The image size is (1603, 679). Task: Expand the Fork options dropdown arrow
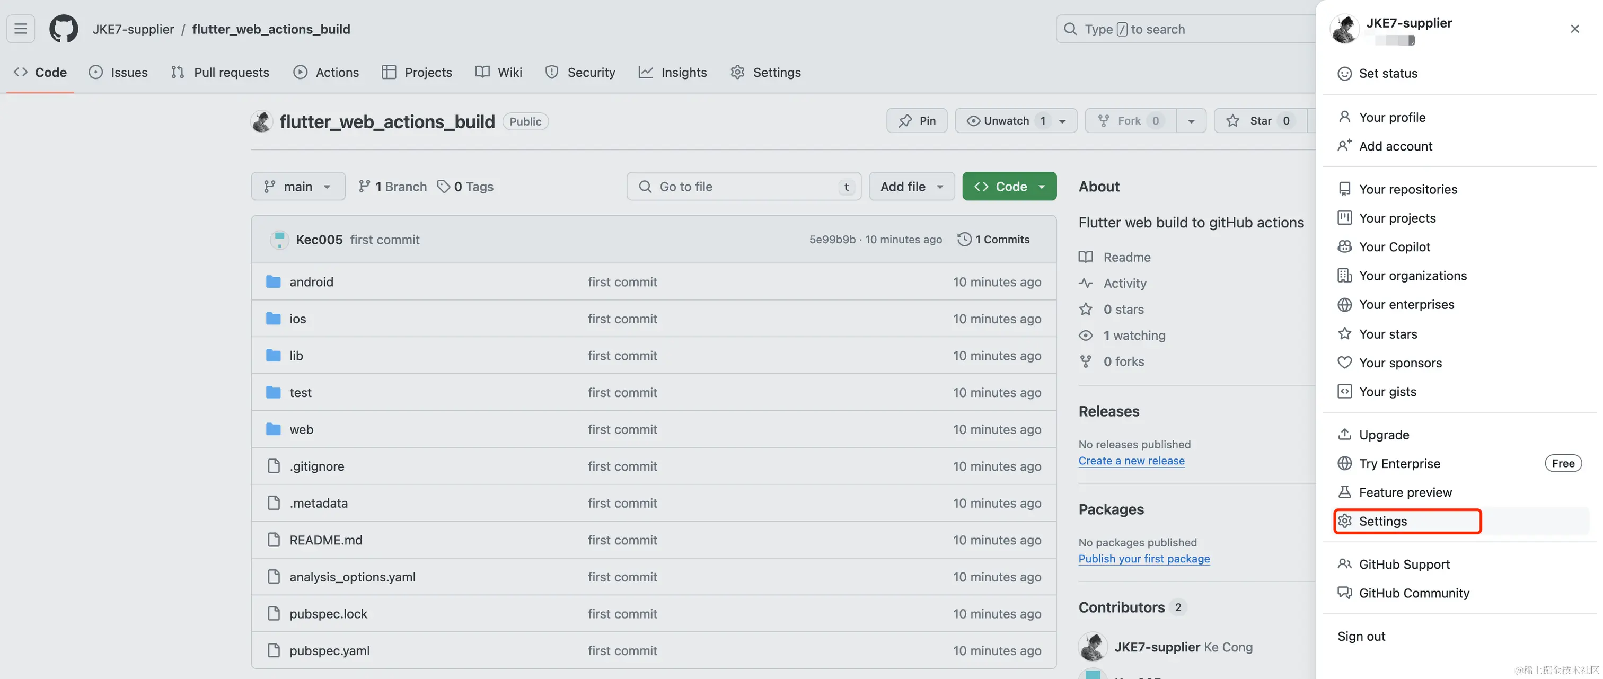click(x=1191, y=121)
